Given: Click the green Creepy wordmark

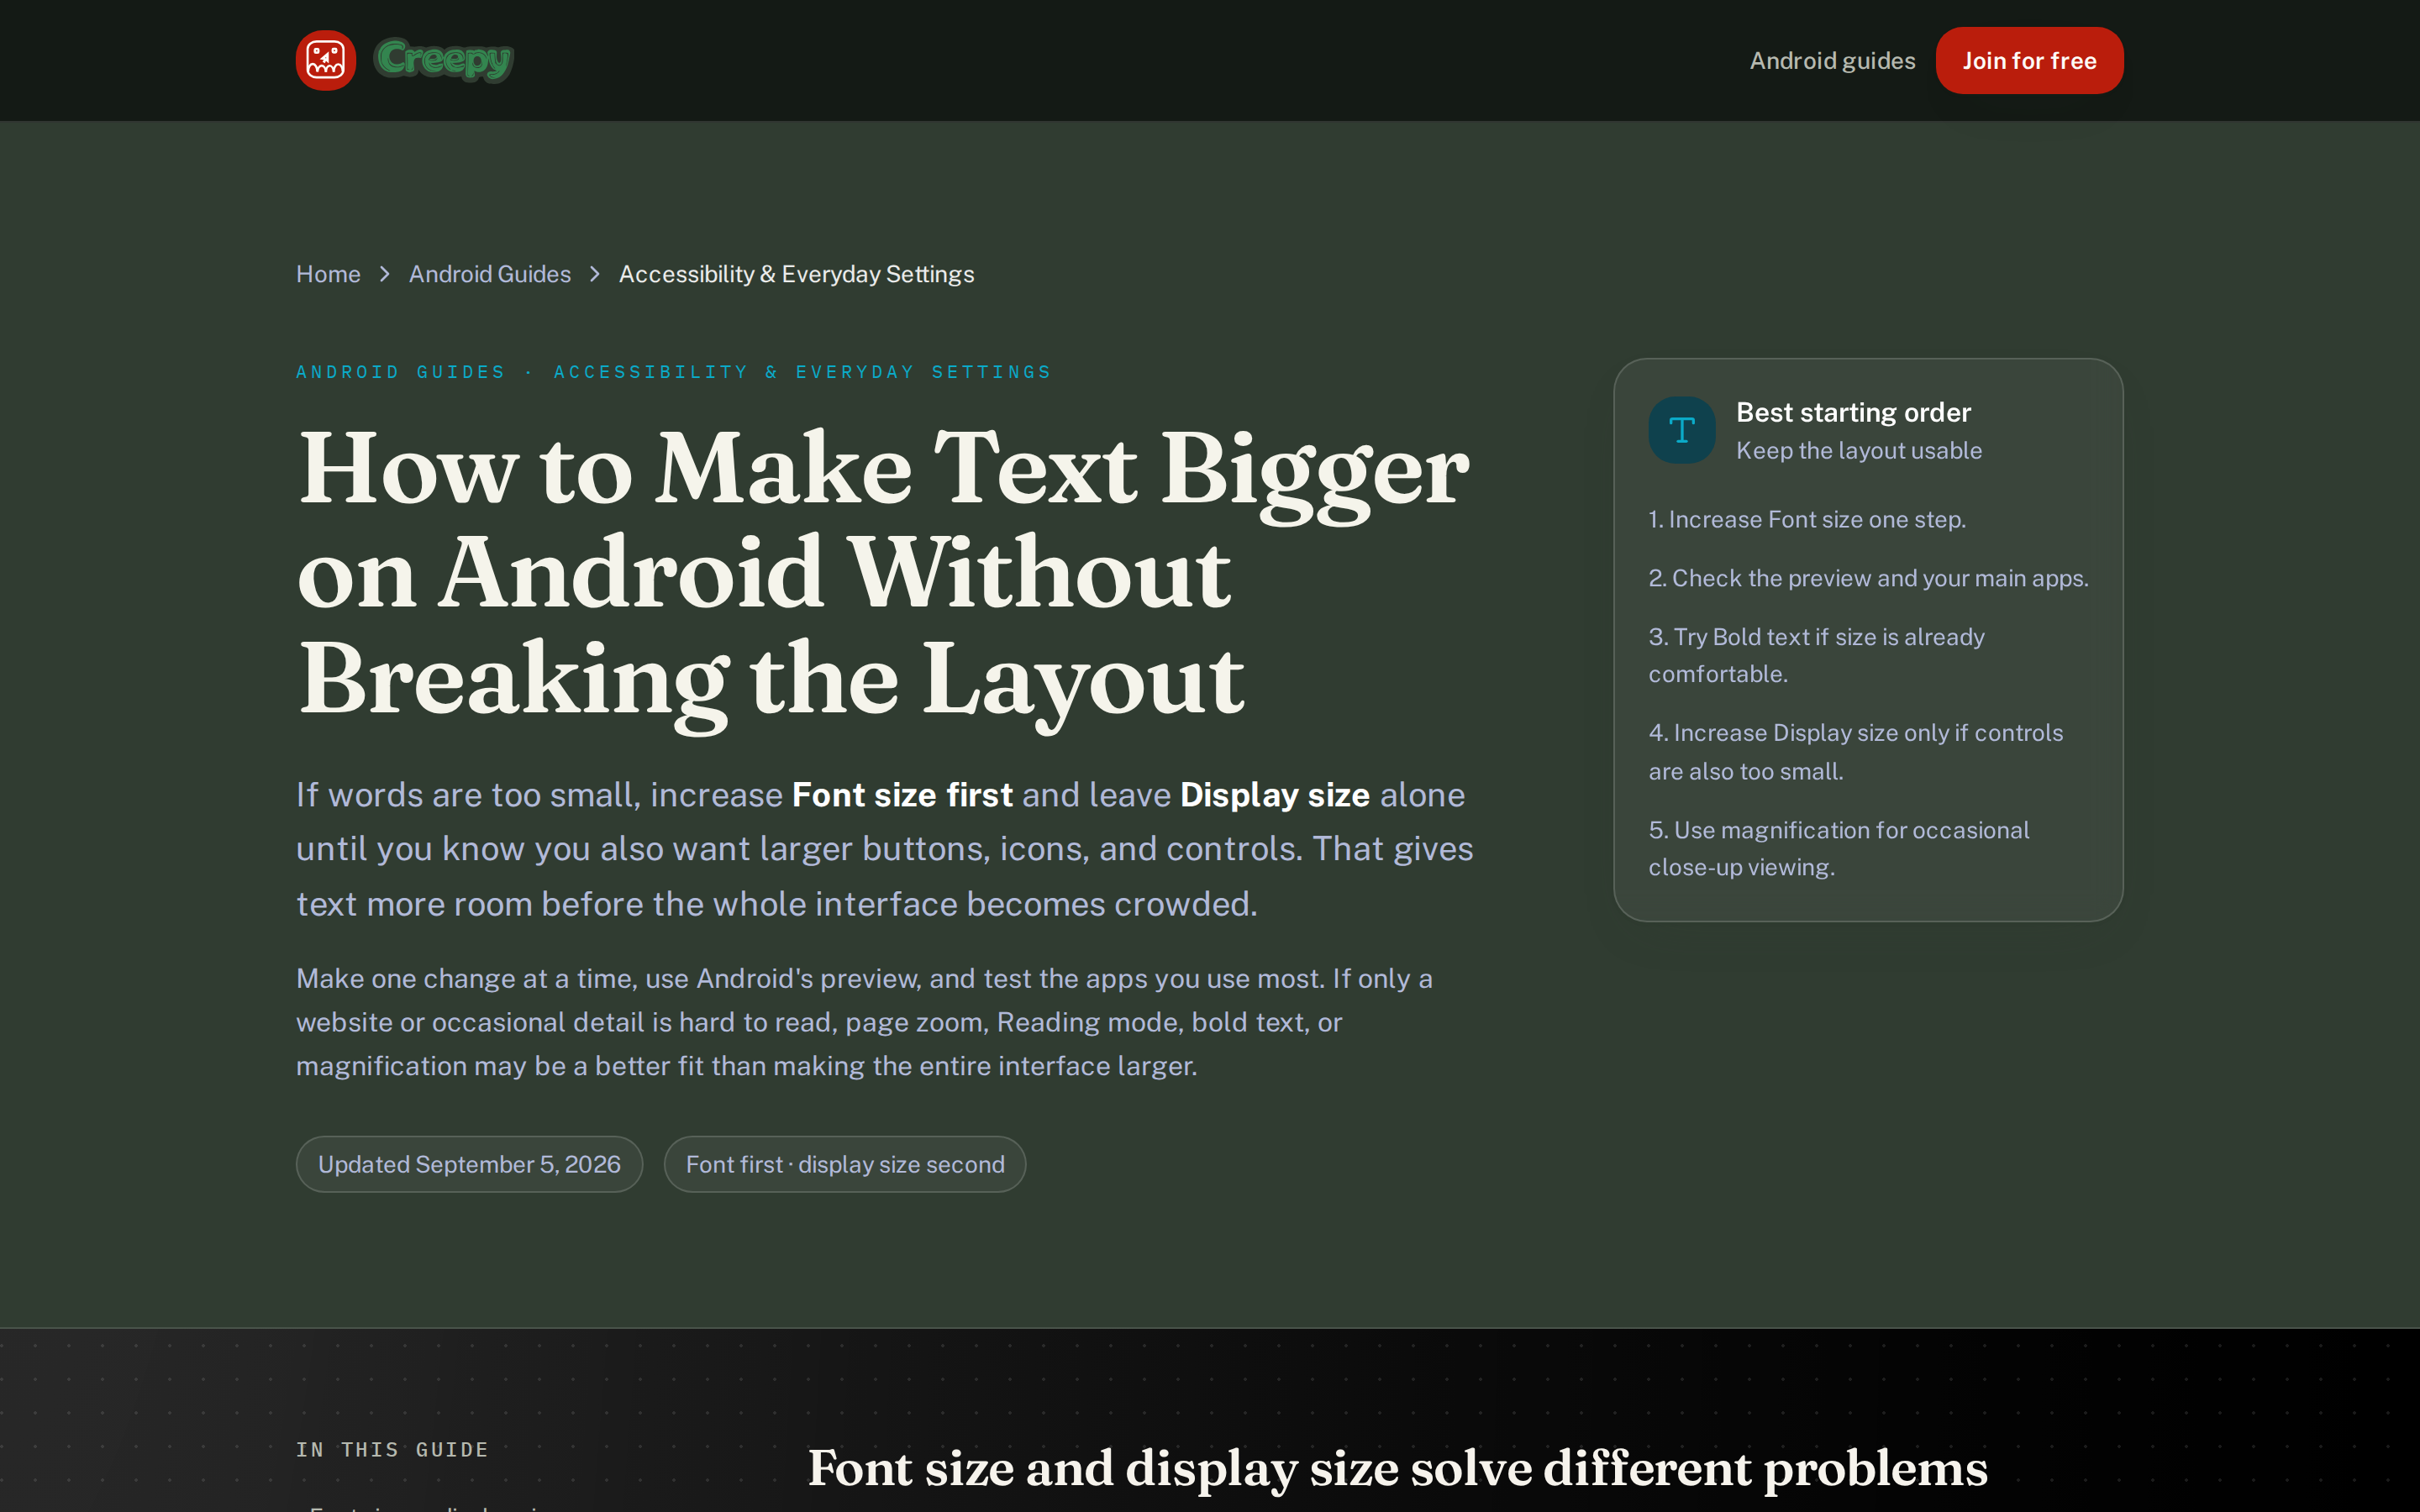Looking at the screenshot, I should coord(443,60).
